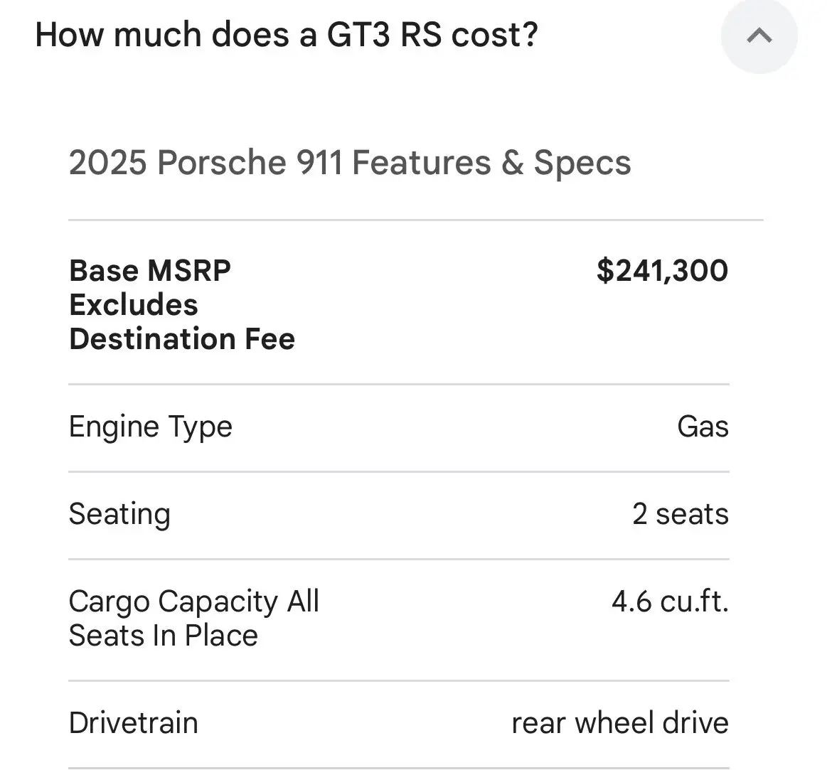
Task: Click the "Seating" row label
Action: [119, 515]
